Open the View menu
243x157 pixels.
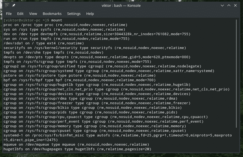(x=33, y=14)
